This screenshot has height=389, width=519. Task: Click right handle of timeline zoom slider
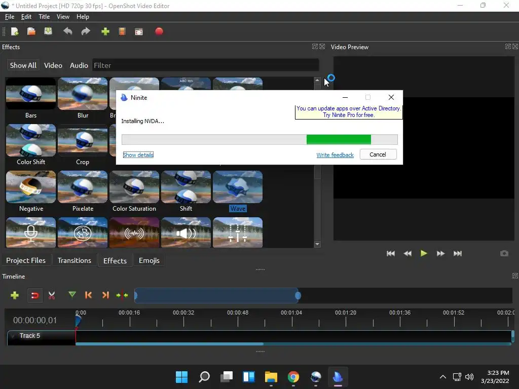click(x=298, y=295)
